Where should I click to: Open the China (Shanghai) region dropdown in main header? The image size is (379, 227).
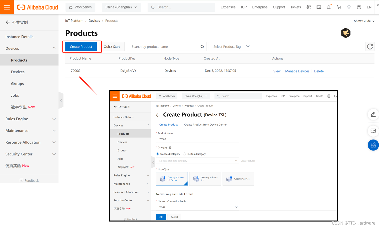(x=121, y=7)
